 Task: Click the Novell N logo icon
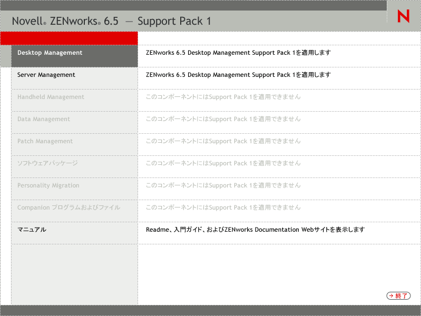(x=403, y=16)
